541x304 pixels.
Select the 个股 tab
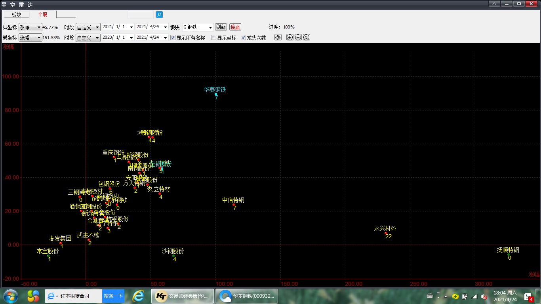[42, 15]
